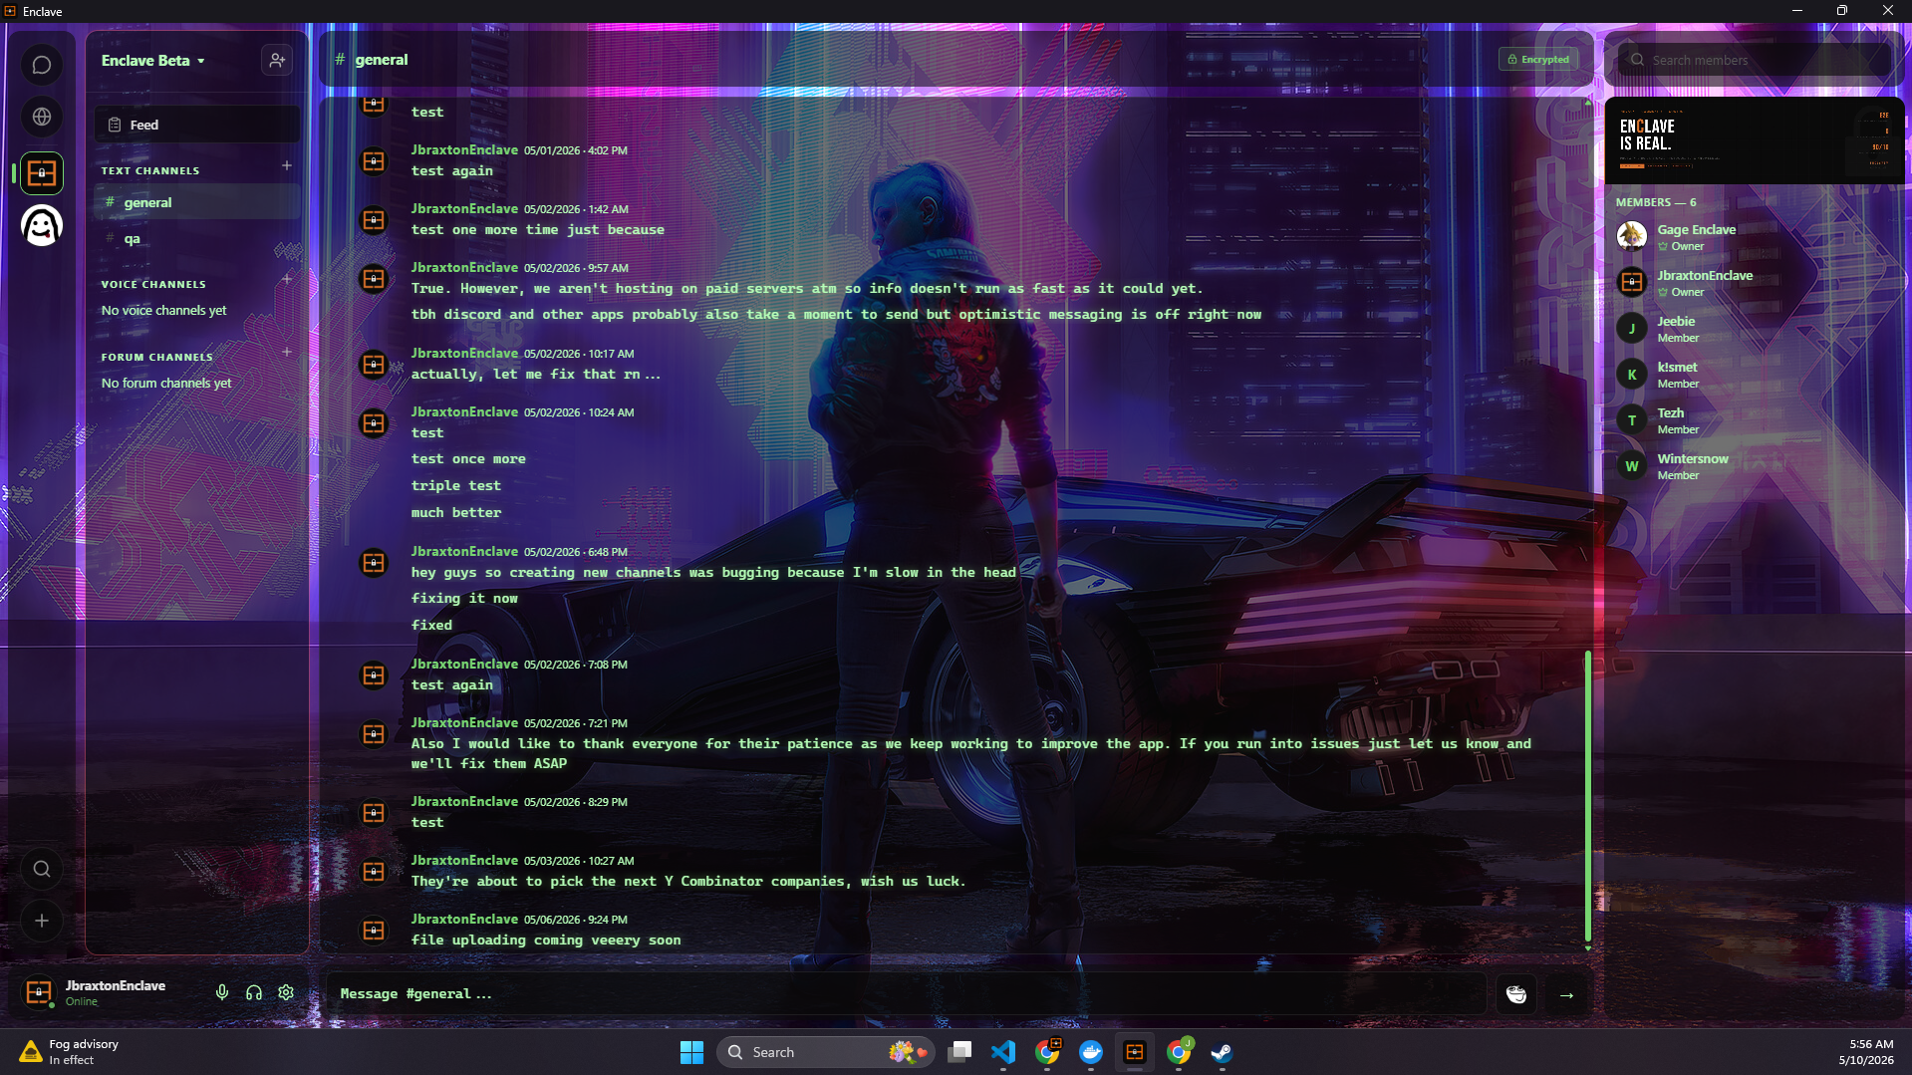
Task: Open Steam from taskbar
Action: coord(1222,1052)
